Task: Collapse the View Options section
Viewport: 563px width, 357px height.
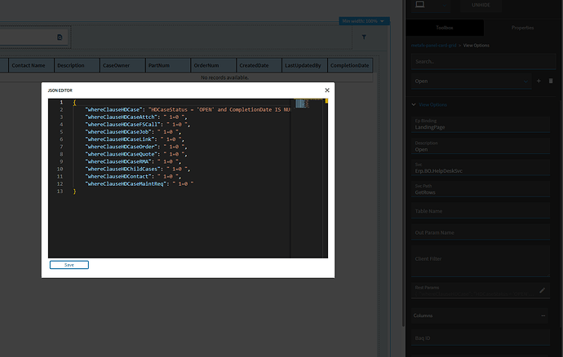Action: (414, 104)
